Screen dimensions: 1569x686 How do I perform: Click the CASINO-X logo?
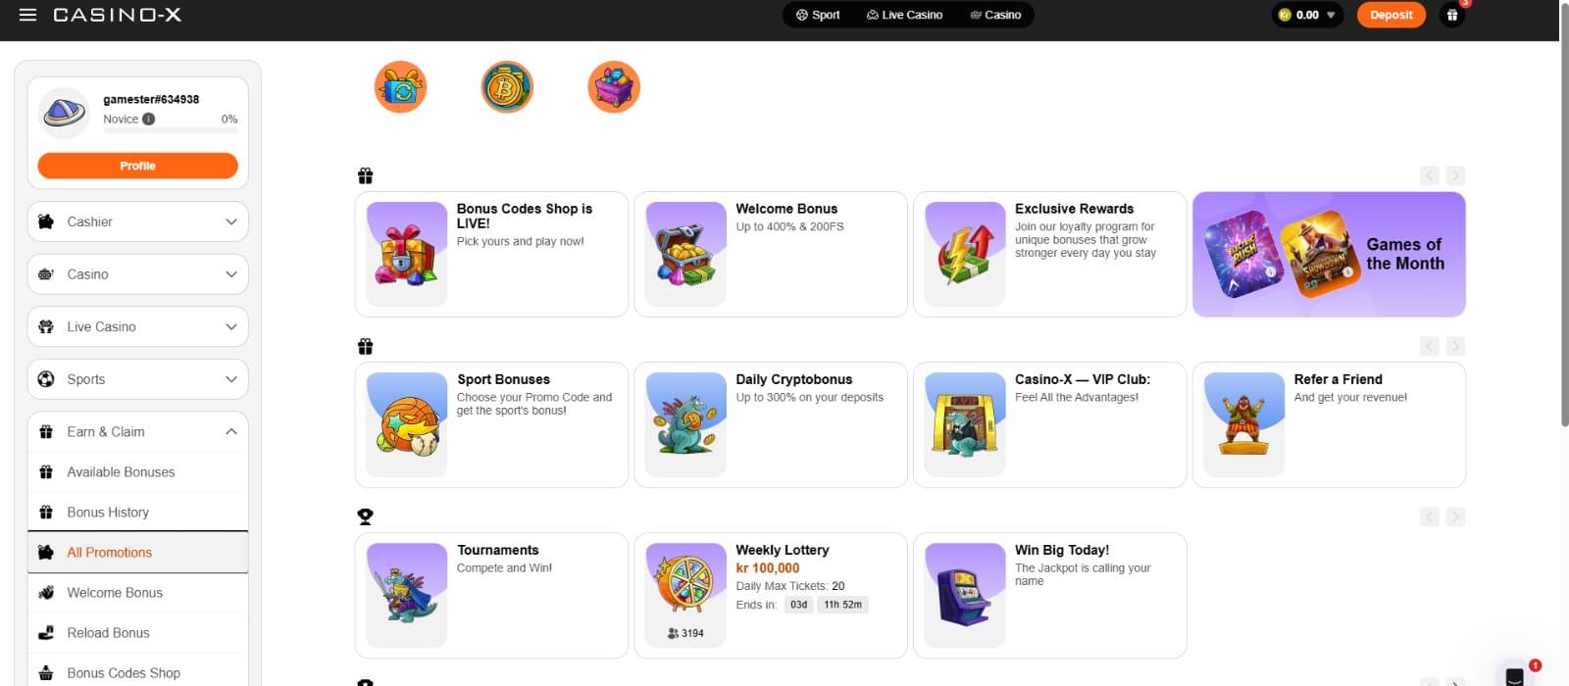click(x=117, y=15)
